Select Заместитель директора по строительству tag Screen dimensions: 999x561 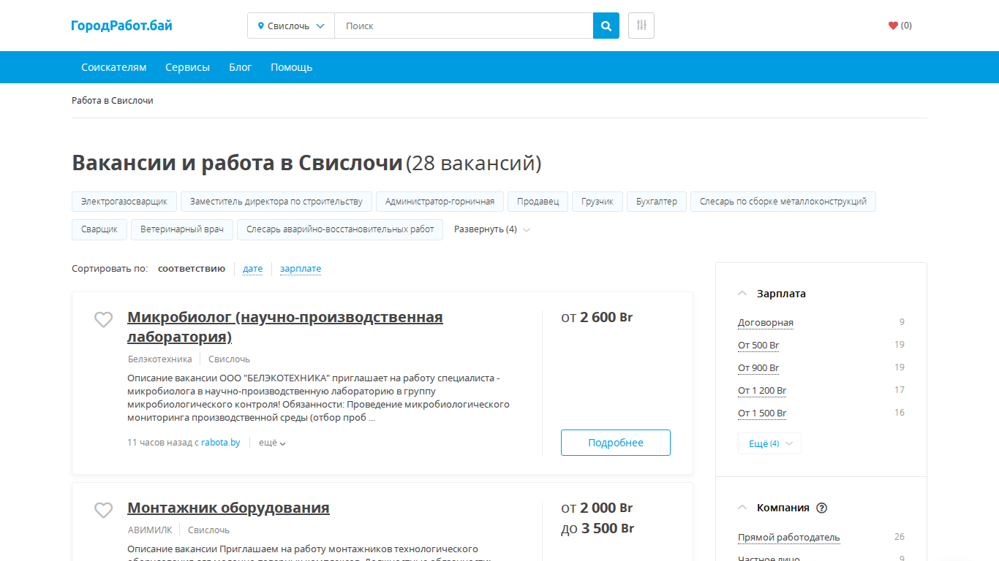point(276,202)
